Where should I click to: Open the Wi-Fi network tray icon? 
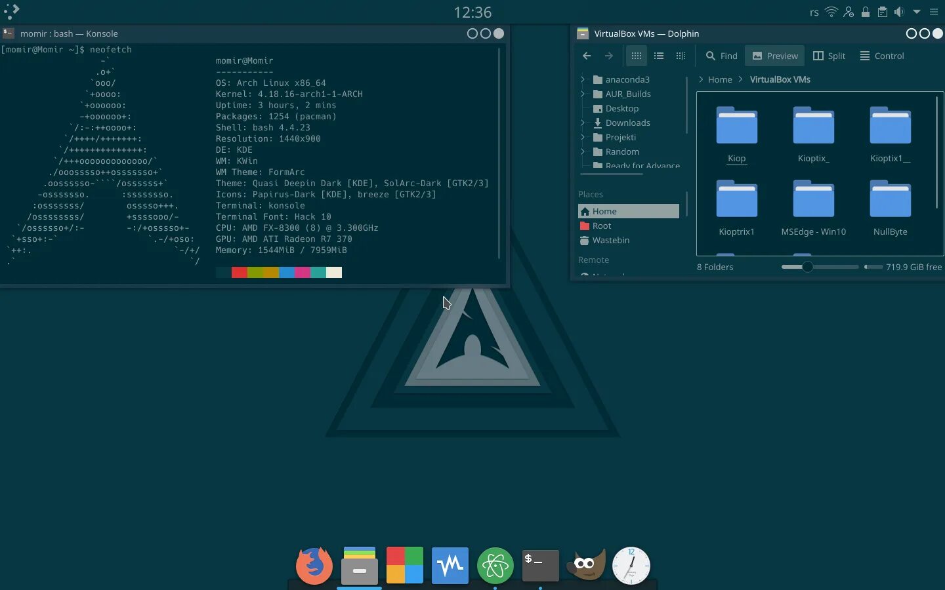pyautogui.click(x=831, y=12)
